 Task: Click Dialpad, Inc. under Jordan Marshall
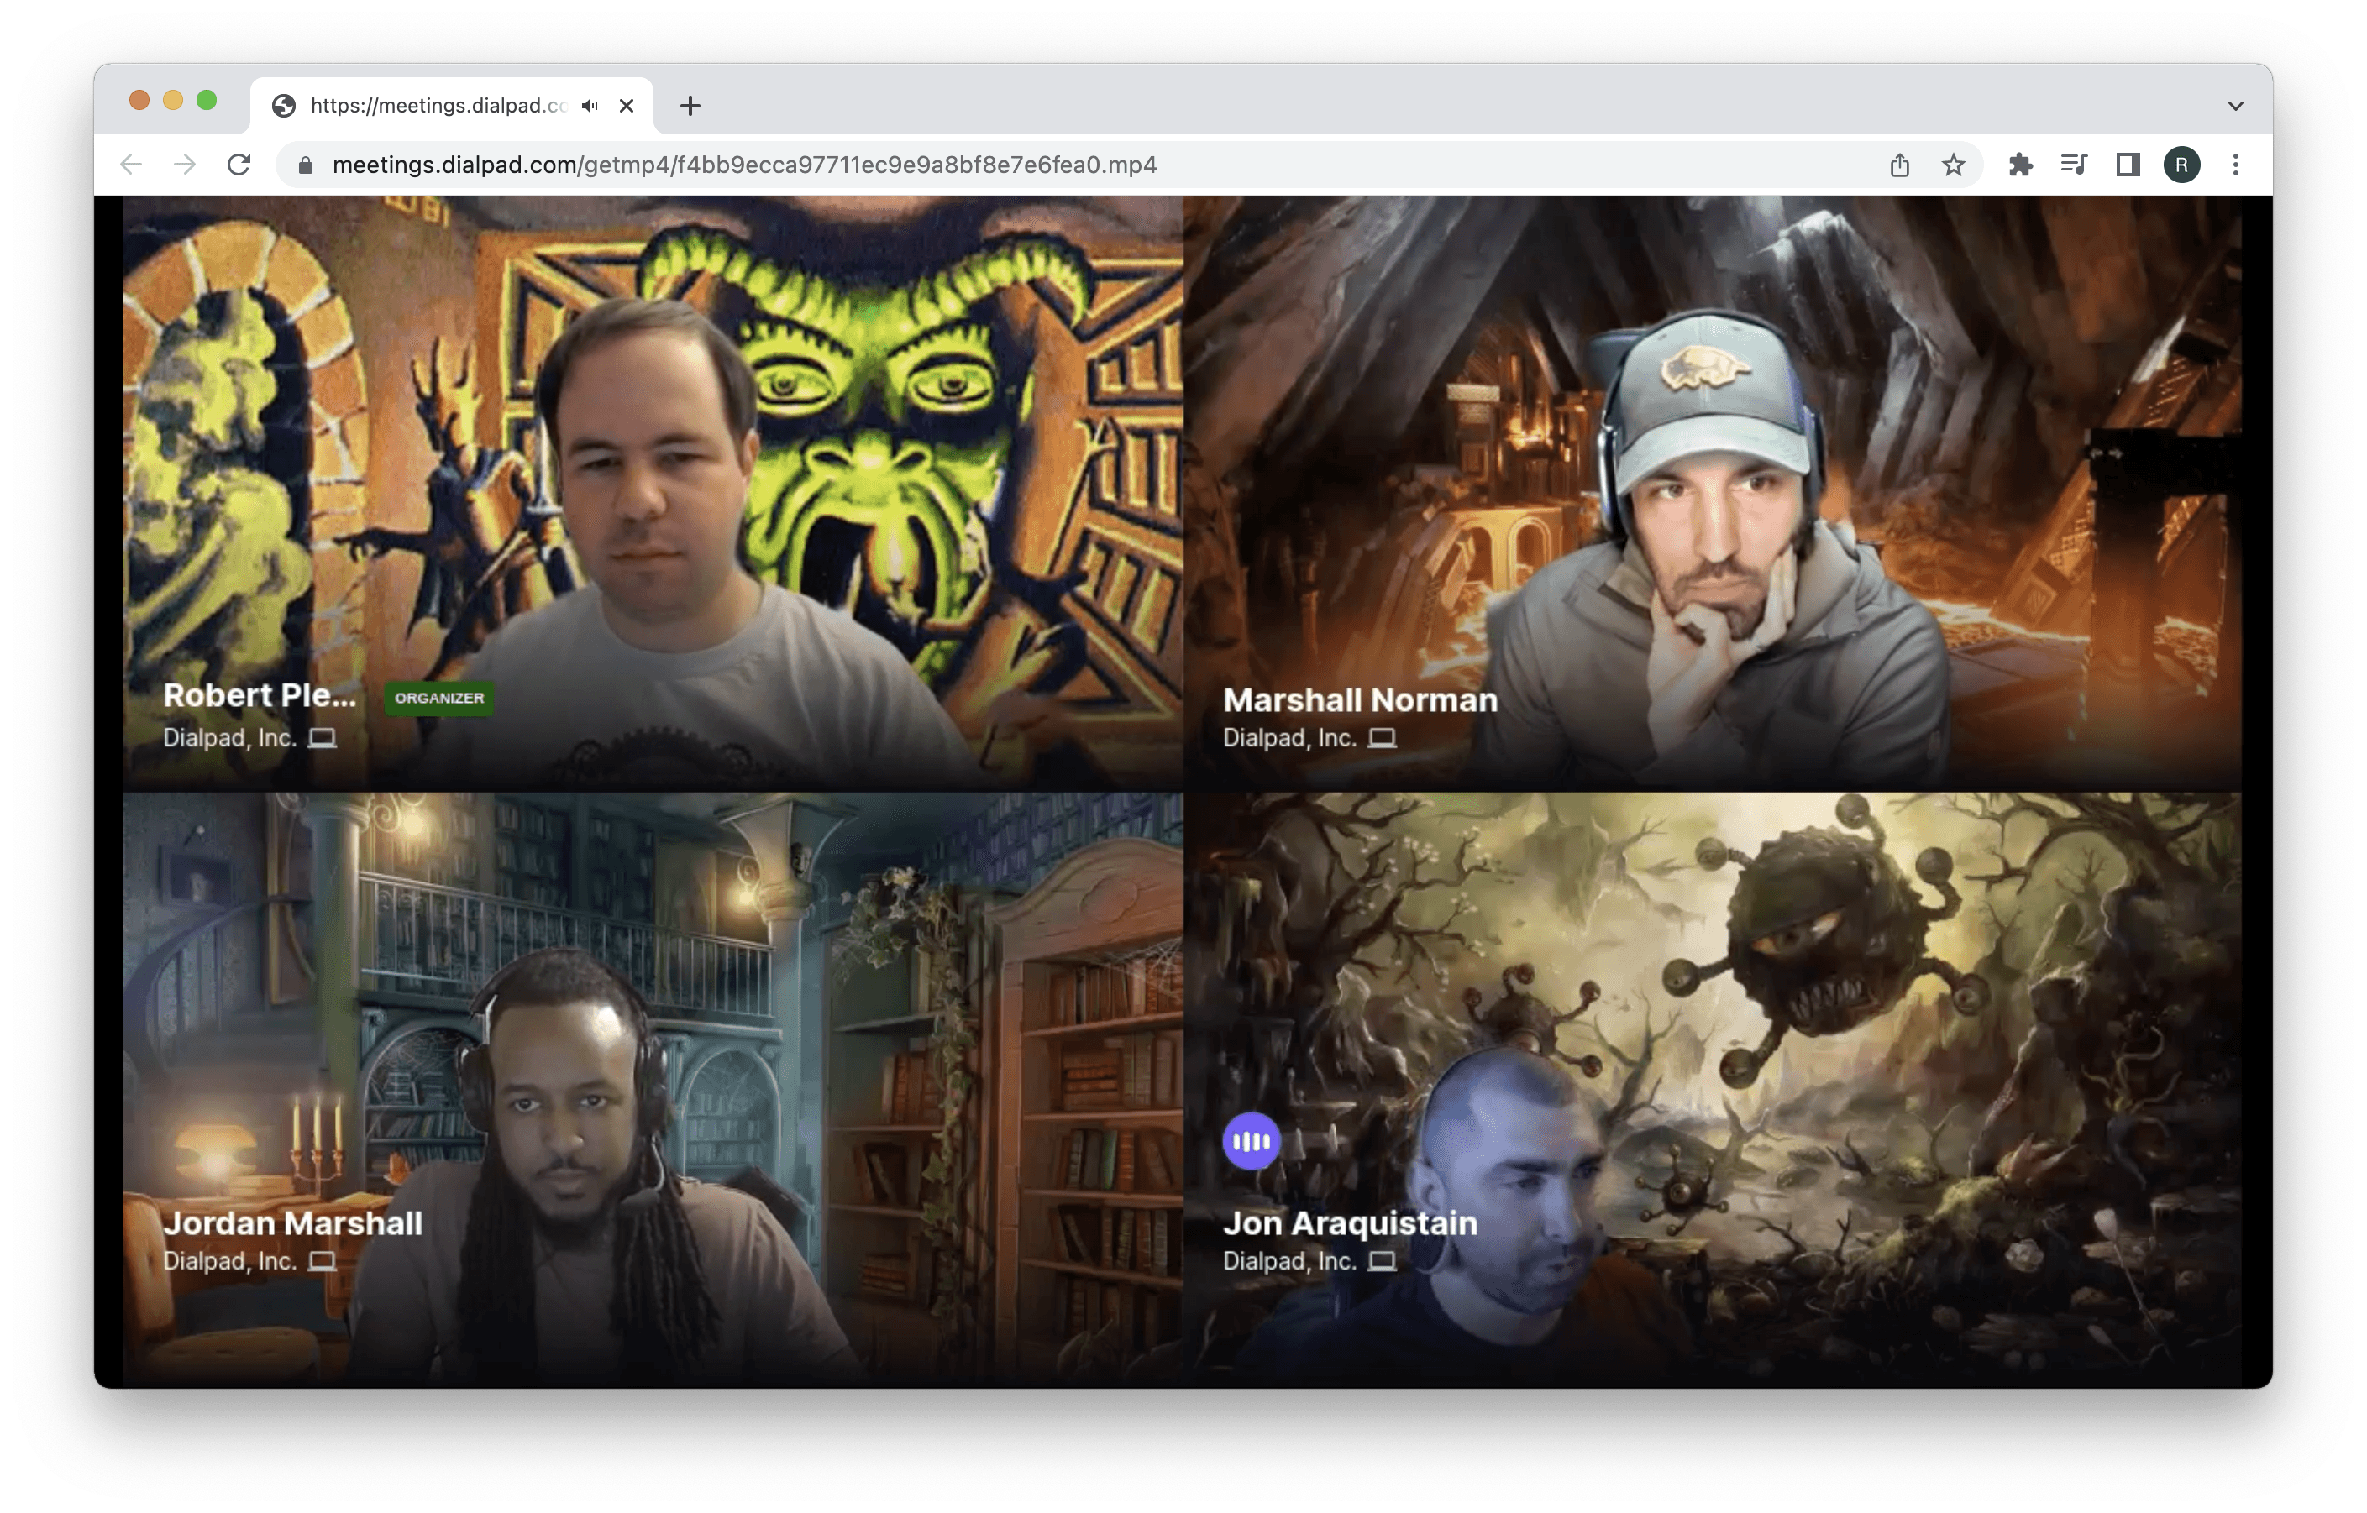point(230,1263)
